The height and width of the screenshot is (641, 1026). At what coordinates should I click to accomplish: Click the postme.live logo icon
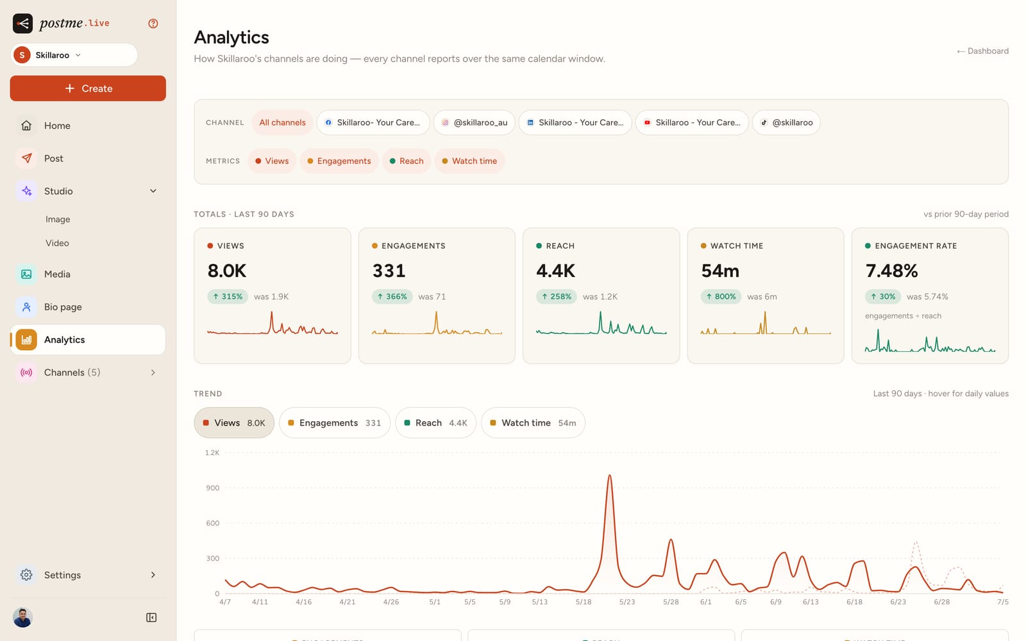point(22,24)
